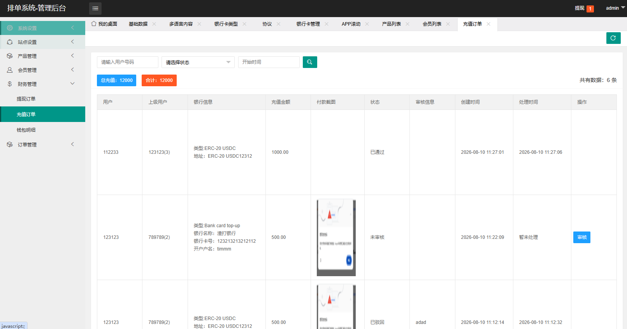Screen dimensions: 627x329
Task: Close the 银行卡管理 tab
Action: pyautogui.click(x=327, y=24)
